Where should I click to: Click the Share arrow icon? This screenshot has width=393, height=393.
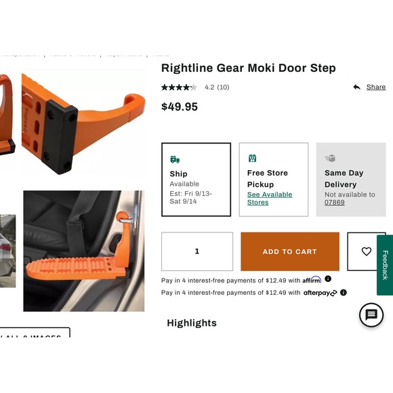point(356,87)
